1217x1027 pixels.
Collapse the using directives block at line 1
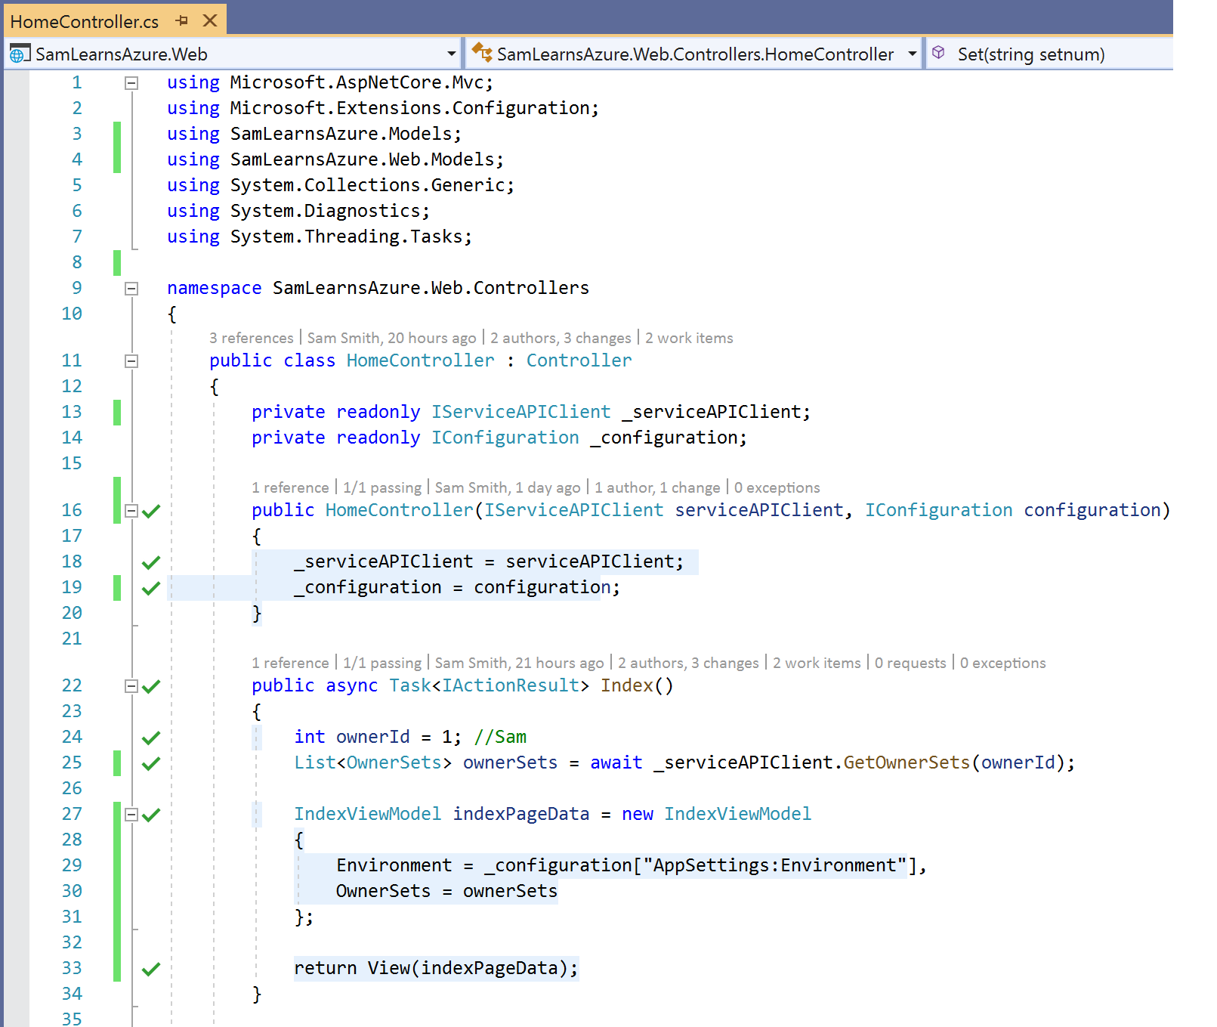click(x=131, y=83)
